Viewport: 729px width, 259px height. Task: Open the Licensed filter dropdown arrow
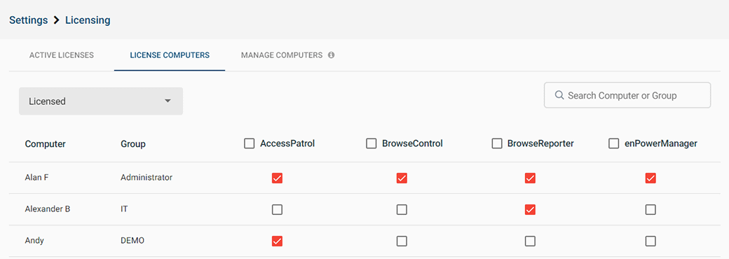tap(168, 101)
